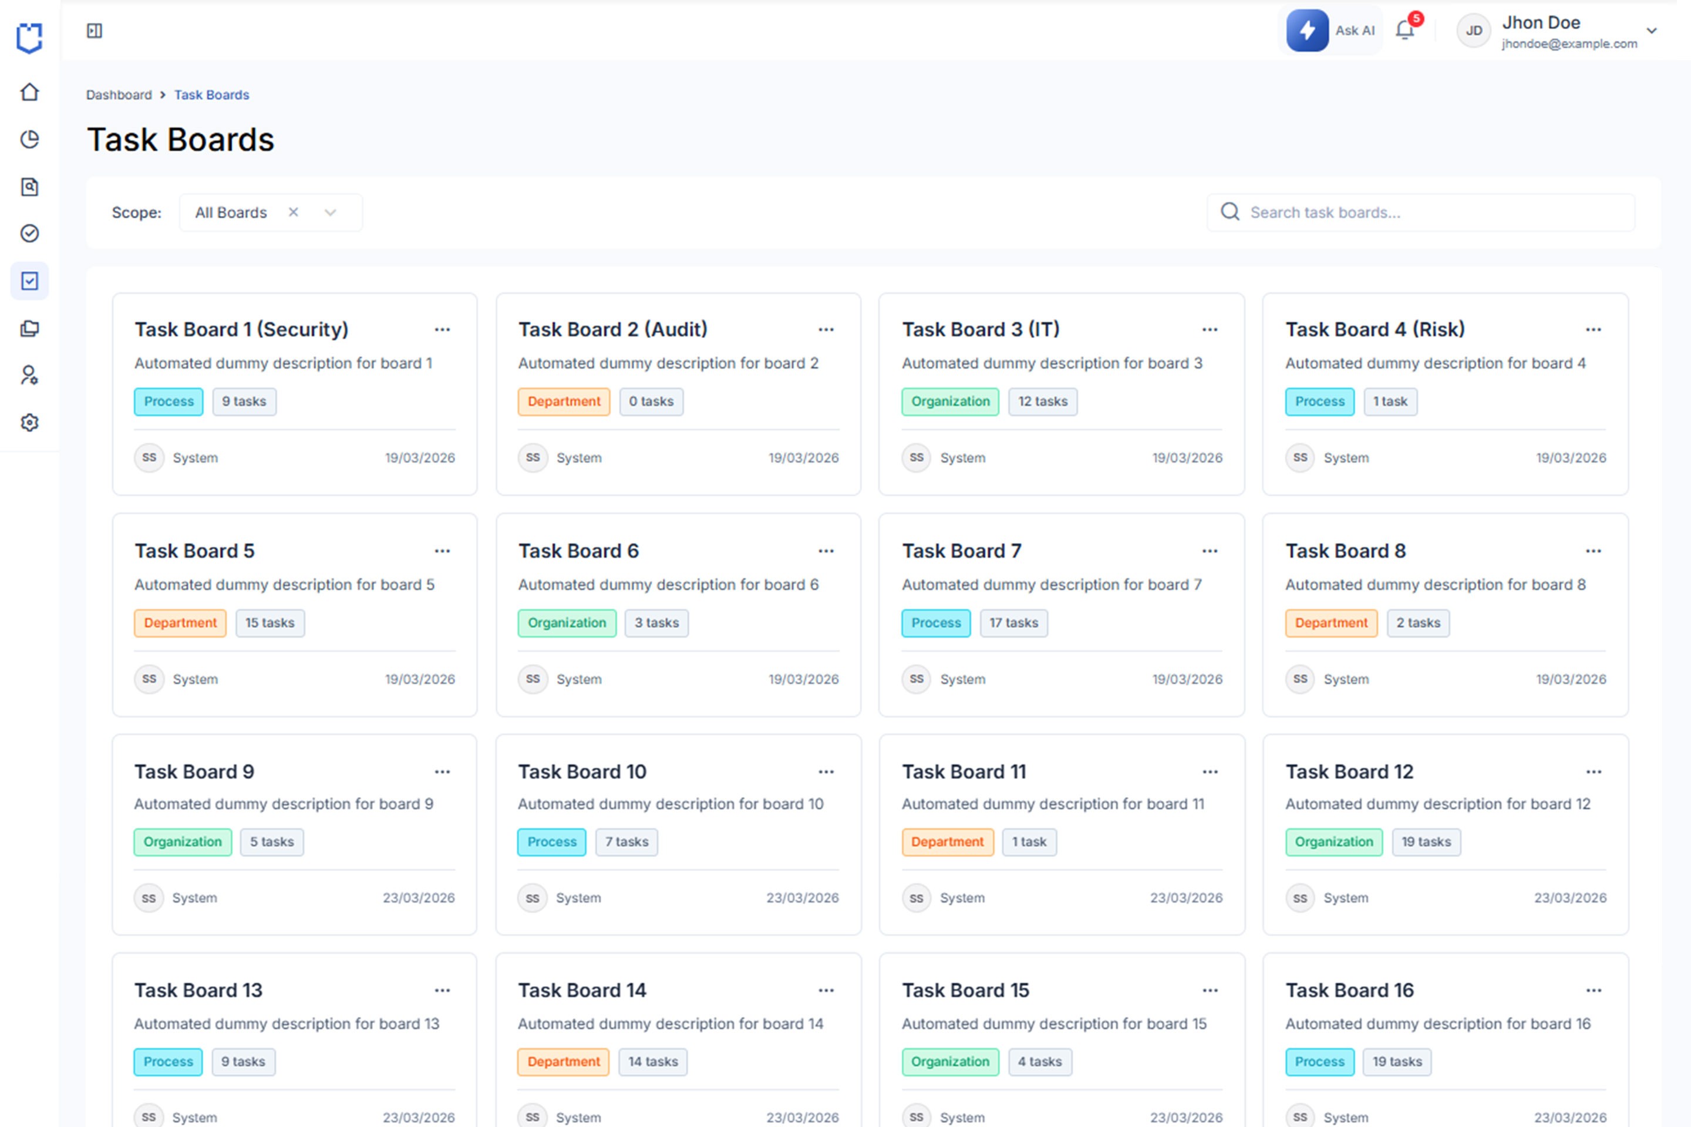The width and height of the screenshot is (1691, 1127).
Task: Open the settings gear sidebar icon
Action: 29,423
